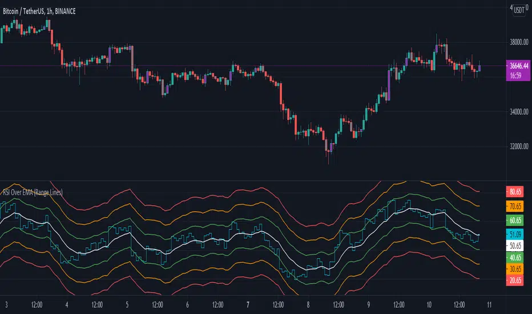Select the RSI Over EMA indicator legend
The image size is (532, 314).
point(33,192)
